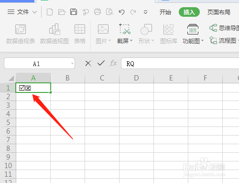Expand quick access toolbar customization arrow
Viewport: 239px width, 183px height.
coord(145,12)
